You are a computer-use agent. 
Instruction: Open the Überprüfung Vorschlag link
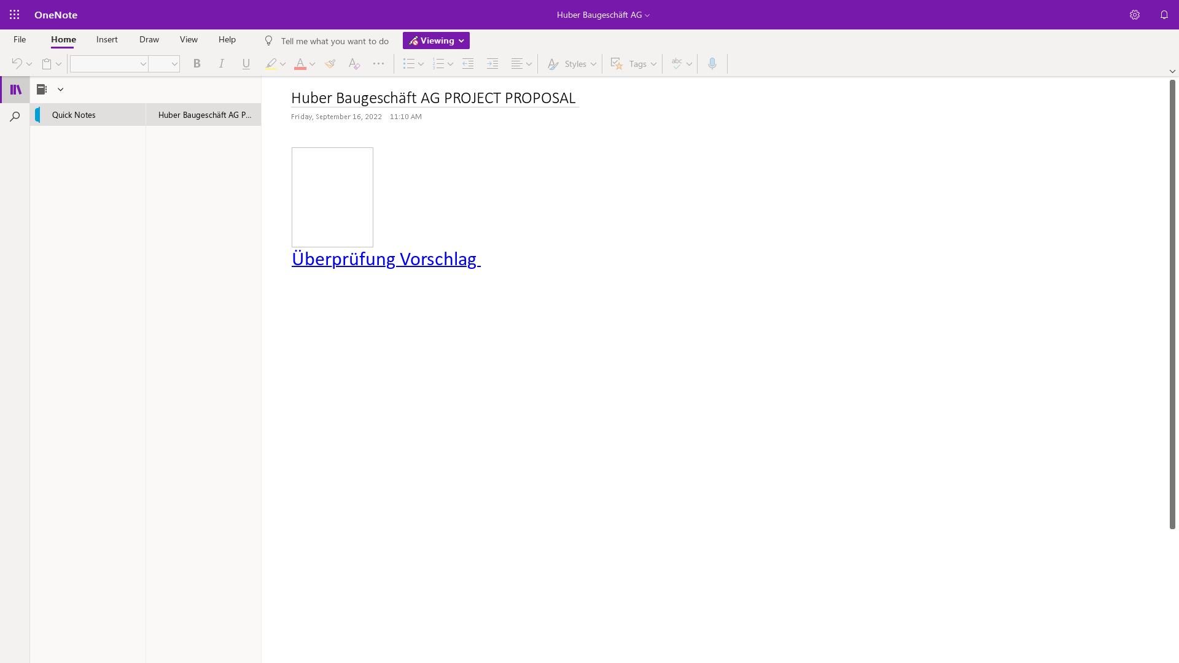pos(385,259)
